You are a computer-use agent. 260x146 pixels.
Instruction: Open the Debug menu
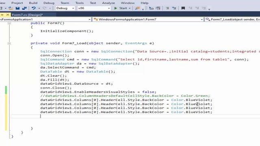coord(49,3)
